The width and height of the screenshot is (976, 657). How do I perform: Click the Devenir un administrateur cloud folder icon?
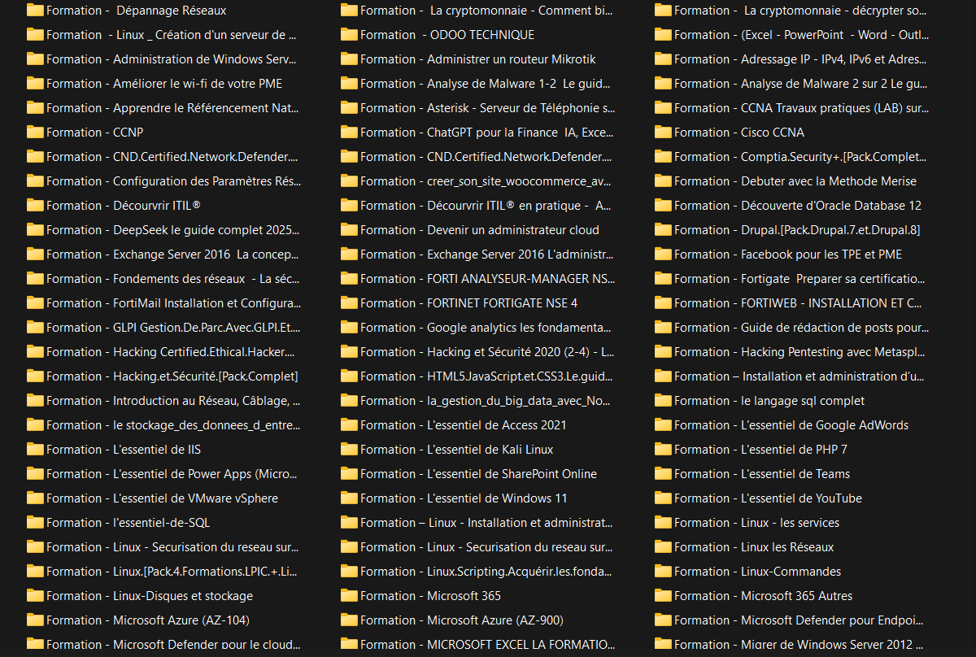(x=349, y=230)
